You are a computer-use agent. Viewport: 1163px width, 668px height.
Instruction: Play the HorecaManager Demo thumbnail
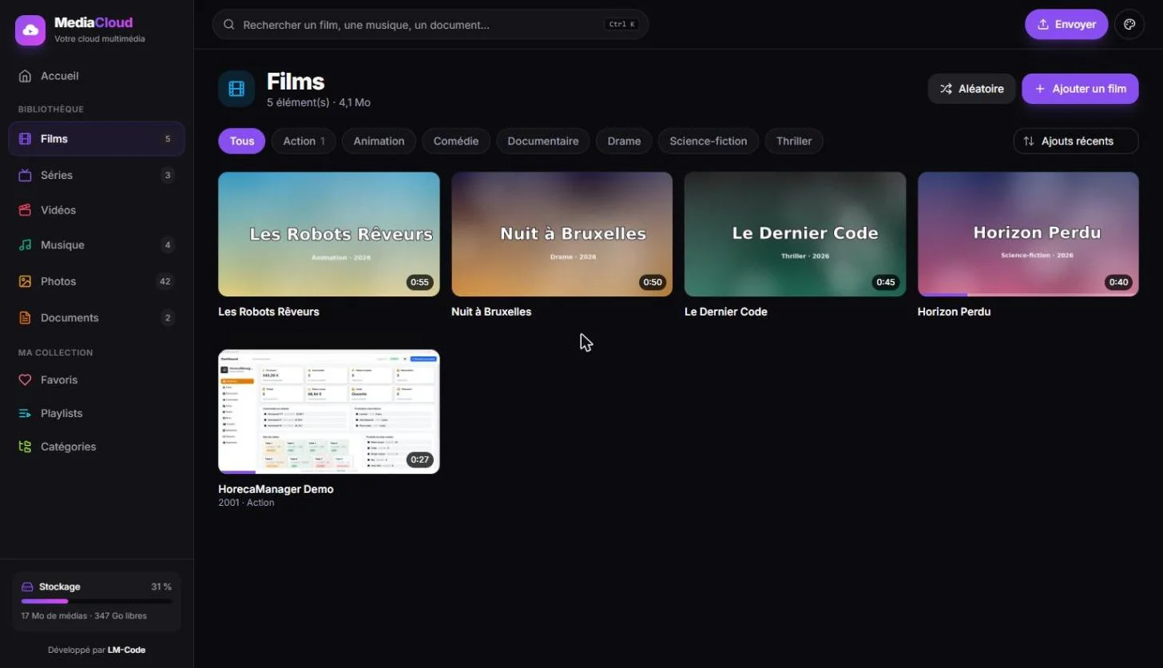(328, 412)
